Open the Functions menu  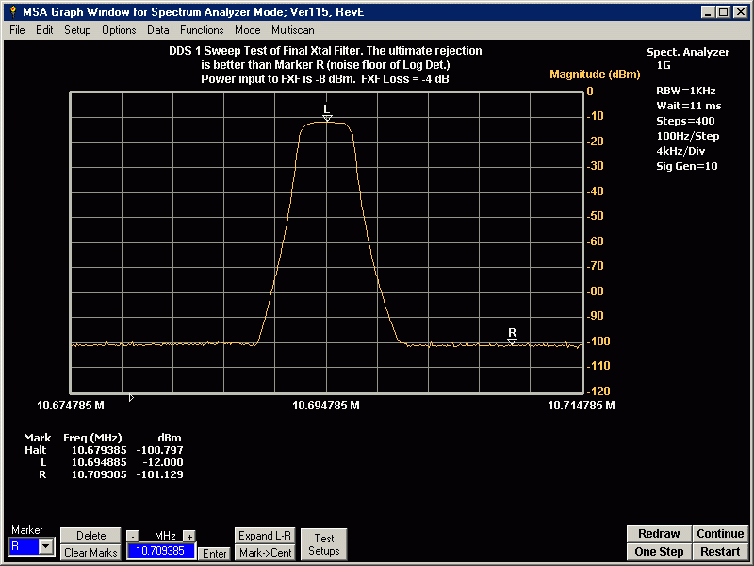point(202,30)
